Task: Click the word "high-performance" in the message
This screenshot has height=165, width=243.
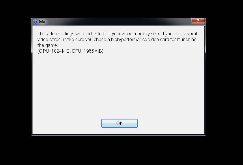Action: click(129, 39)
